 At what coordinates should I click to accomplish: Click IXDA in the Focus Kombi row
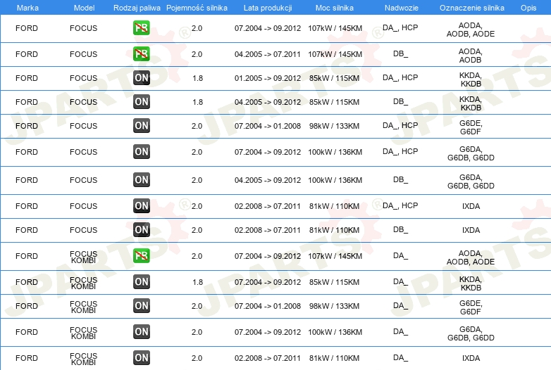(471, 358)
